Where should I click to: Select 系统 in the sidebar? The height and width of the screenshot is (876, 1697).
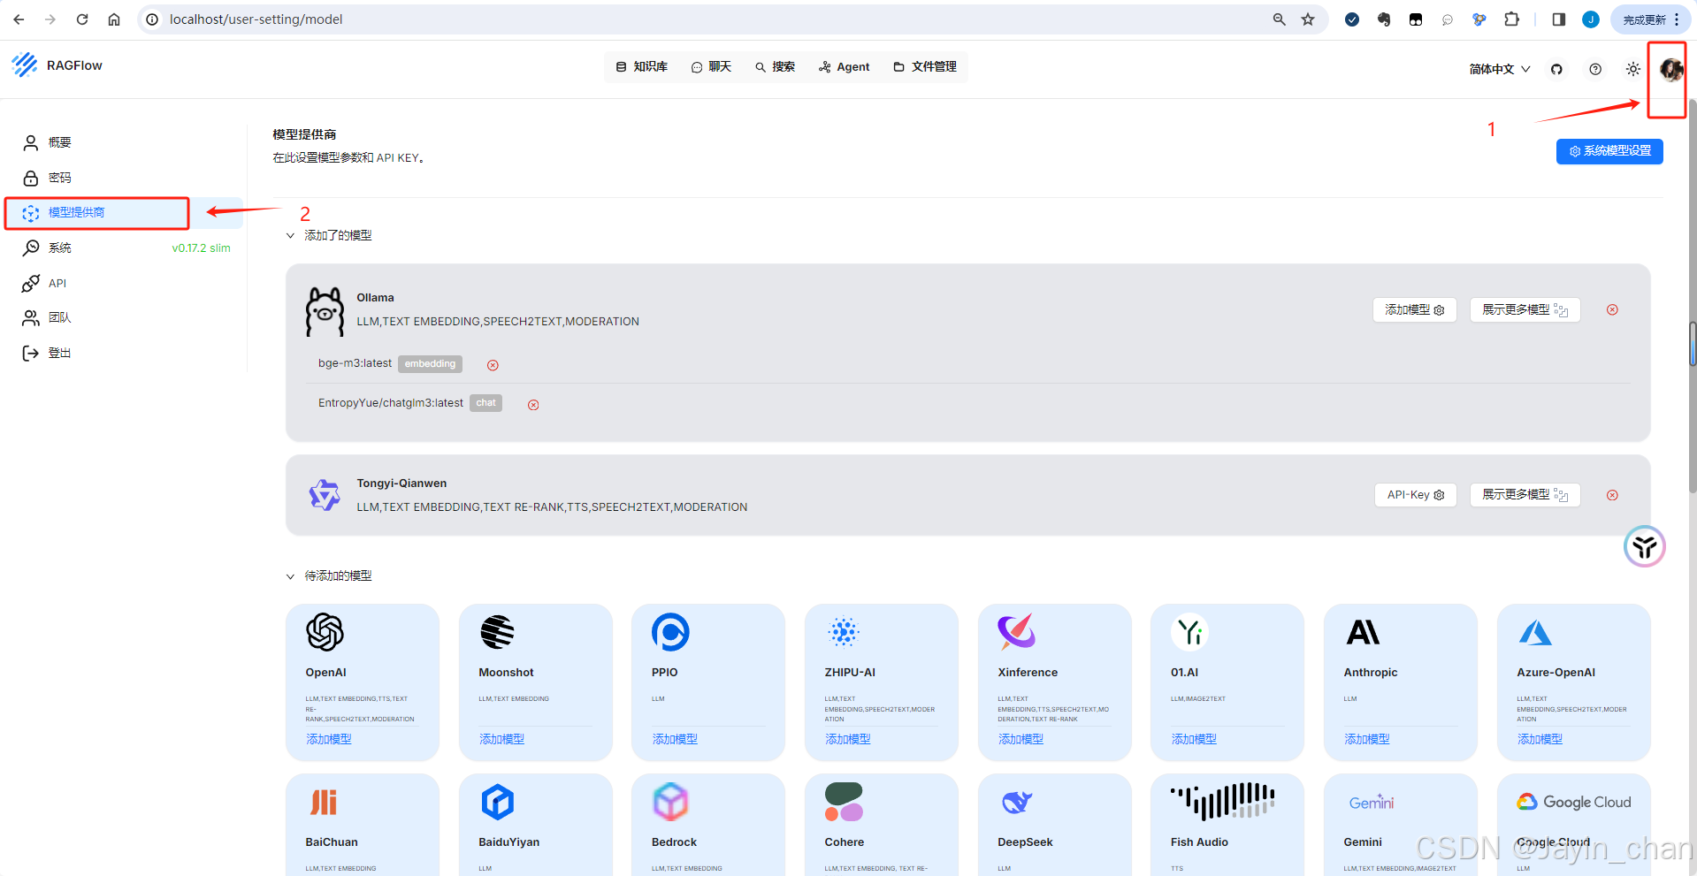point(124,248)
